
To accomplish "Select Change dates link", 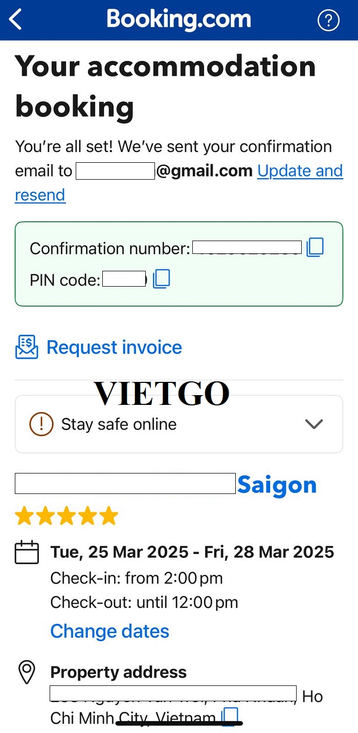I will [109, 631].
